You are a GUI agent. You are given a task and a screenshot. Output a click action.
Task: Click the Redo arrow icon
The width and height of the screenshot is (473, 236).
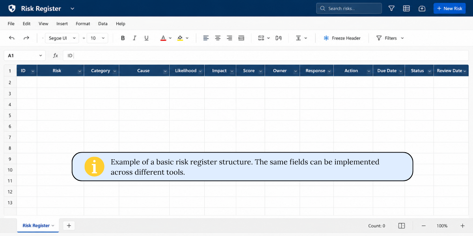[26, 38]
